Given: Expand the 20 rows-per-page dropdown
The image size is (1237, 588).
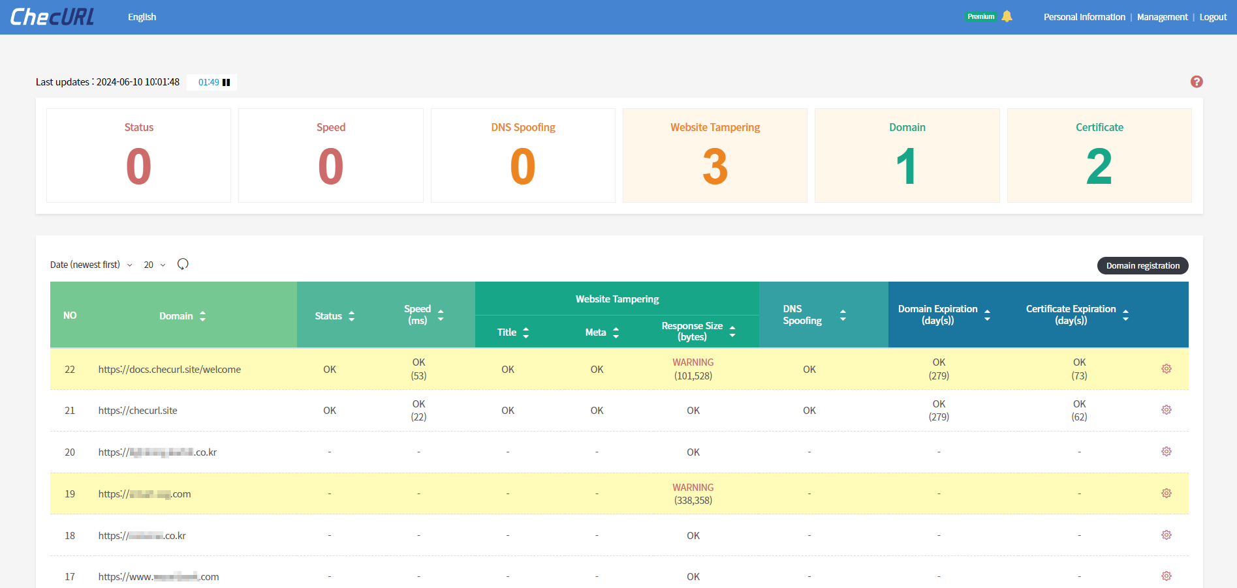Looking at the screenshot, I should pos(155,265).
